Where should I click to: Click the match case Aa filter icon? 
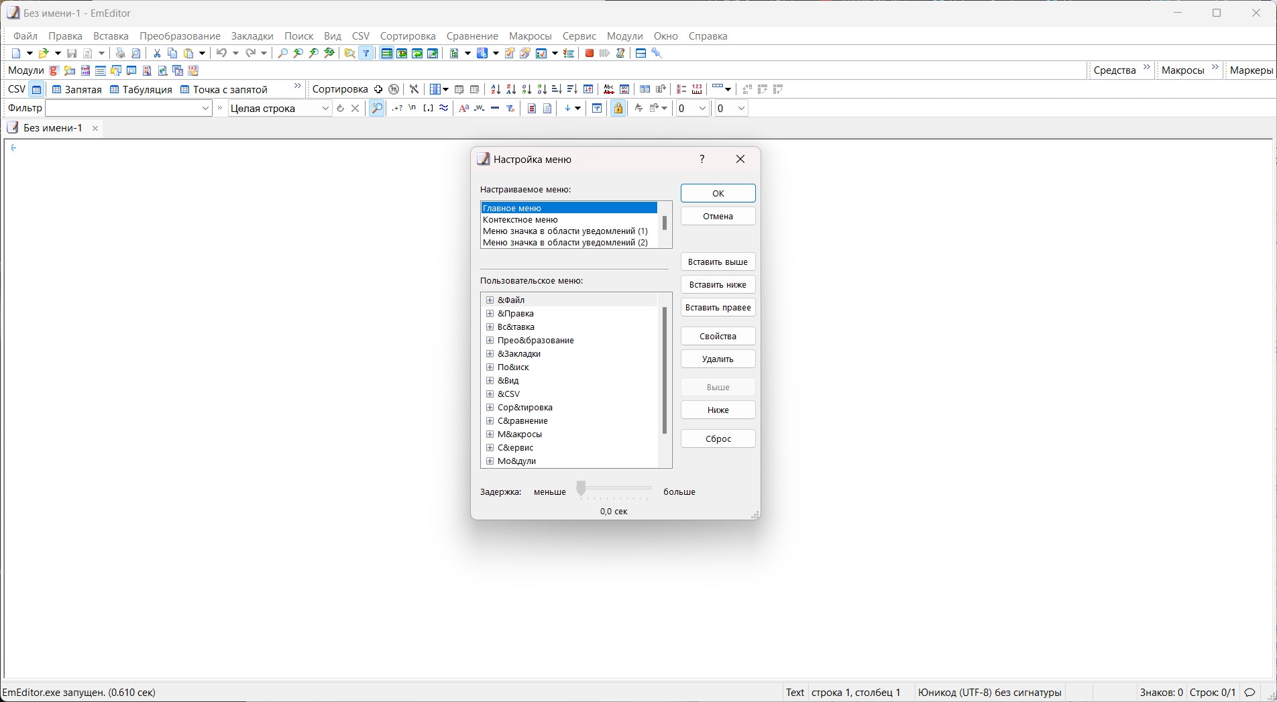click(463, 108)
